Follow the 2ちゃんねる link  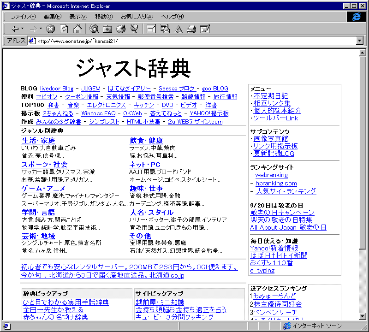(x=58, y=113)
